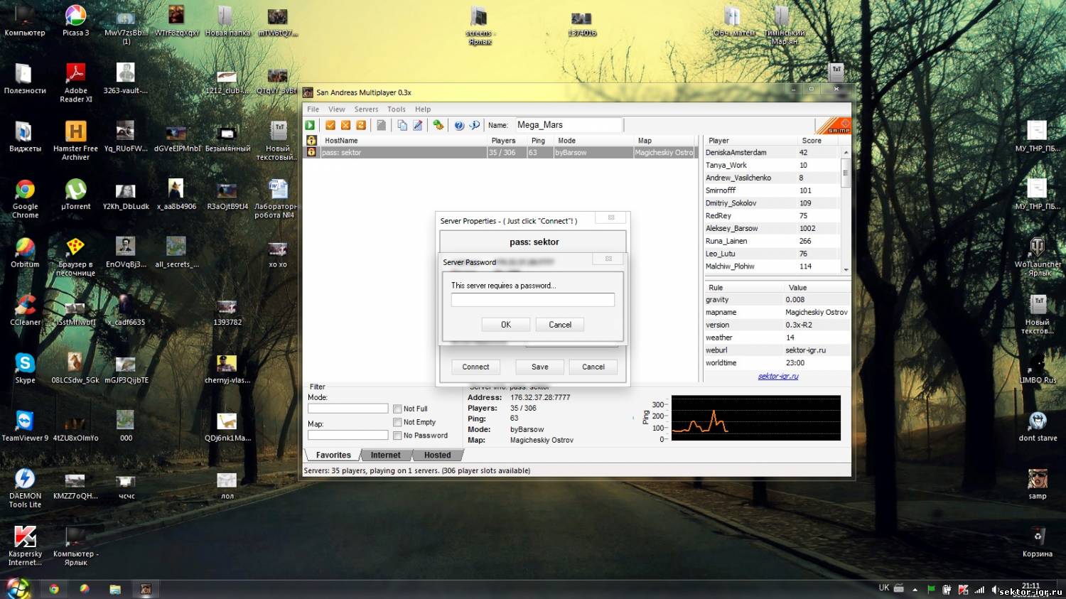Sort players by Score column header
The image size is (1066, 599).
pyautogui.click(x=819, y=141)
